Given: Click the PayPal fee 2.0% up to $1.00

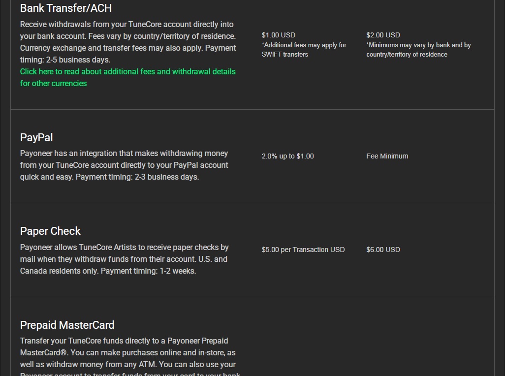Looking at the screenshot, I should (287, 156).
